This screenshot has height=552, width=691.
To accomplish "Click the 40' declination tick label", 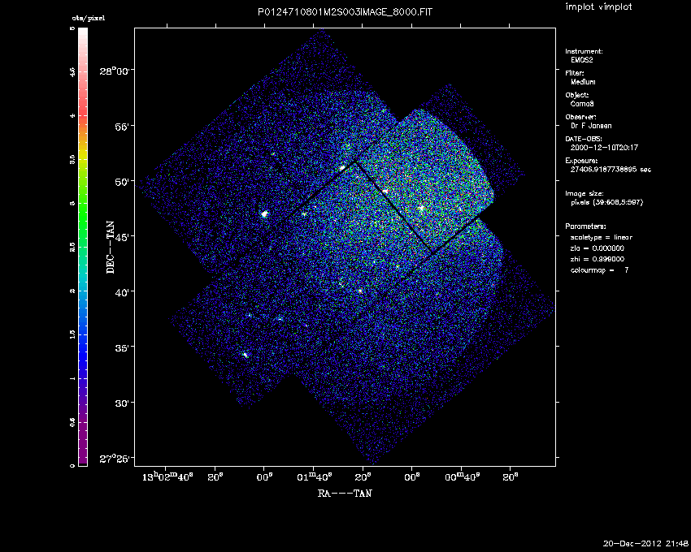I will pos(124,292).
